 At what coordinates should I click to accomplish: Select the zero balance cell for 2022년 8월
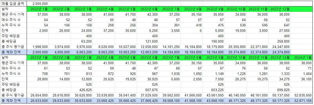(x=192, y=31)
